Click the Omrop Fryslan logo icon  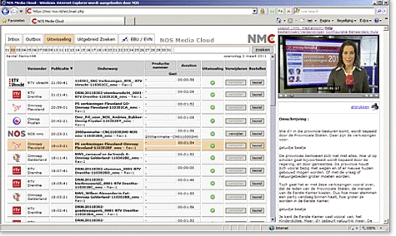click(x=16, y=120)
